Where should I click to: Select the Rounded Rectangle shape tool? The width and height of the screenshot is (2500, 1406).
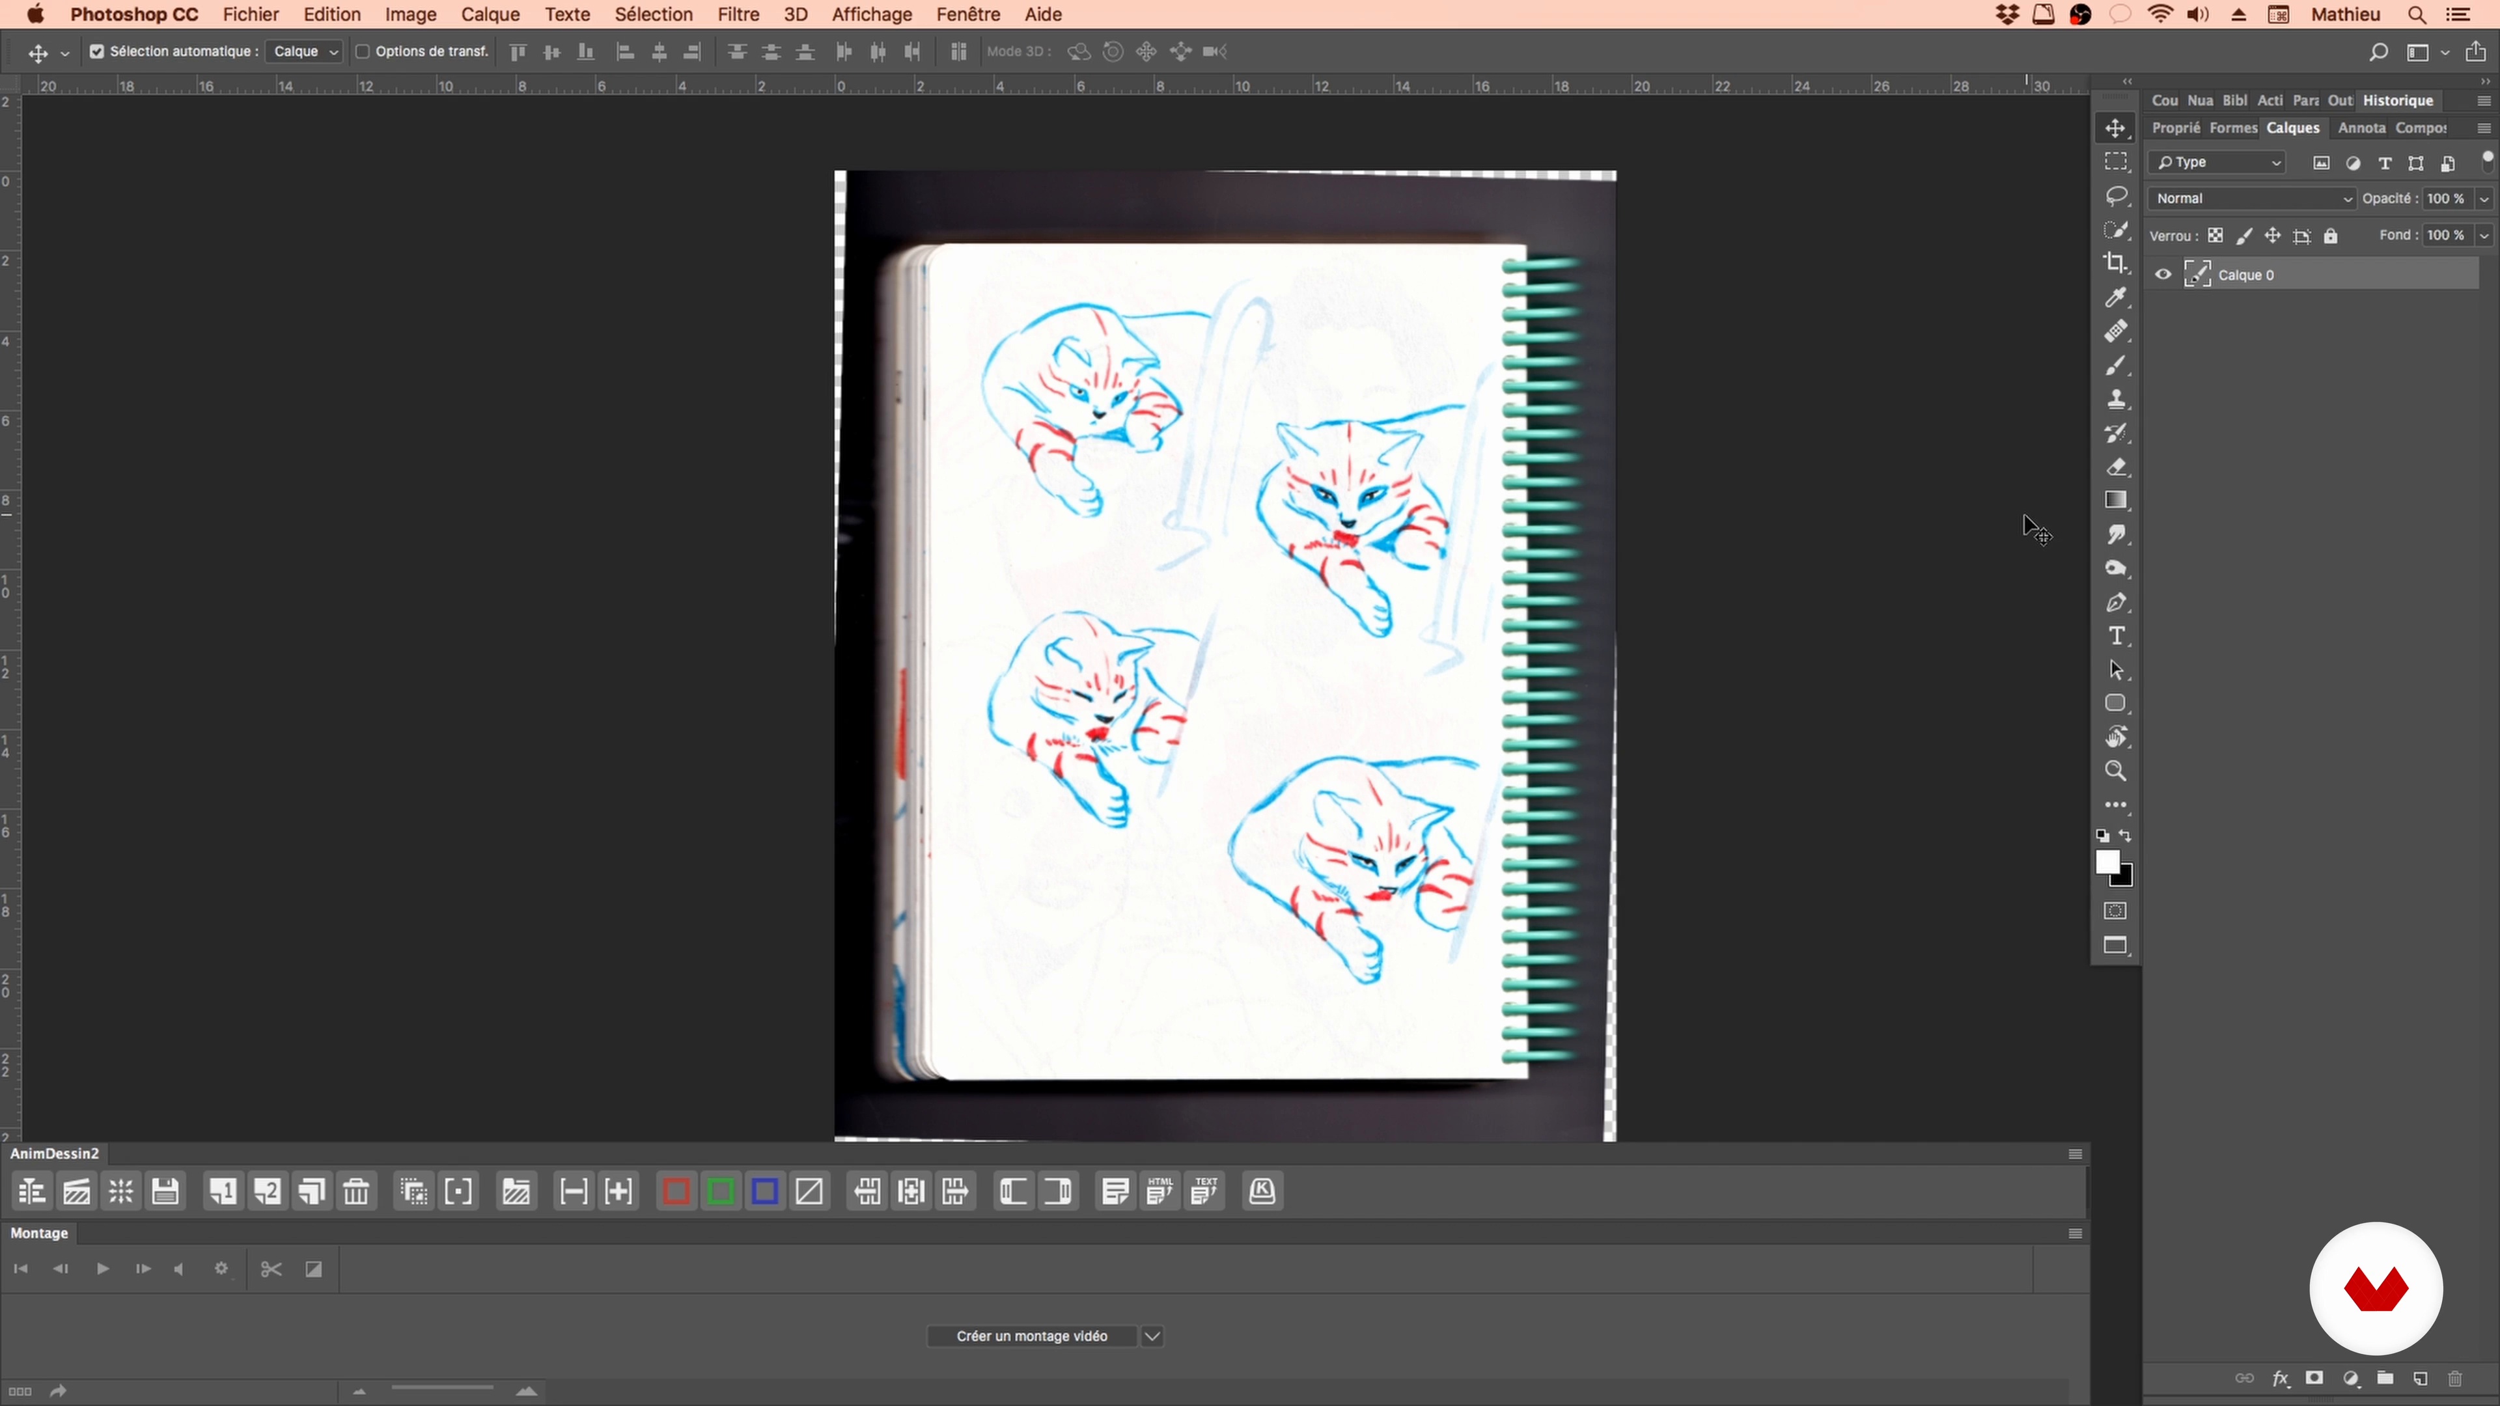2116,704
